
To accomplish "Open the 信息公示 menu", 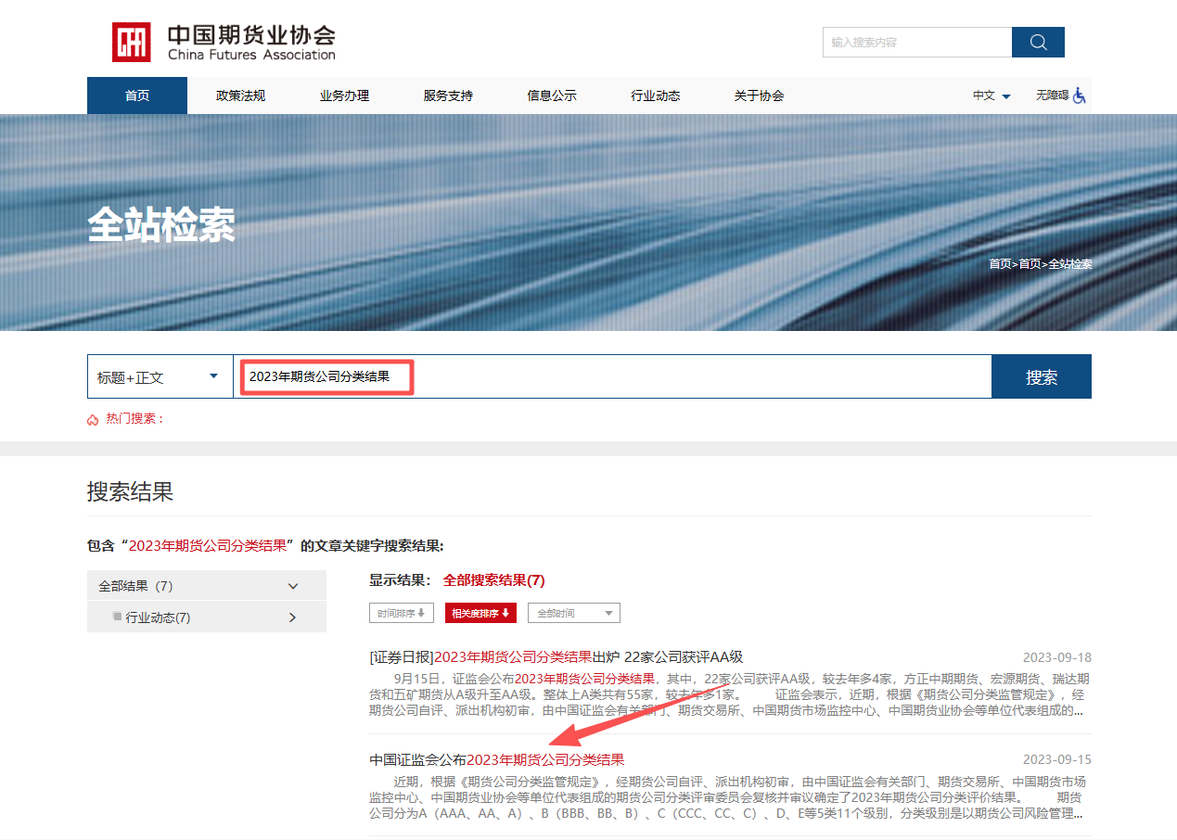I will tap(552, 95).
